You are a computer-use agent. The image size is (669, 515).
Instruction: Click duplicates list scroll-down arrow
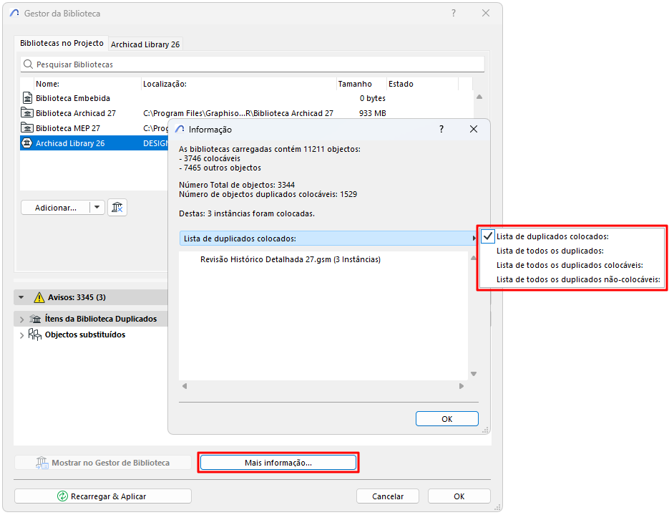tap(474, 374)
